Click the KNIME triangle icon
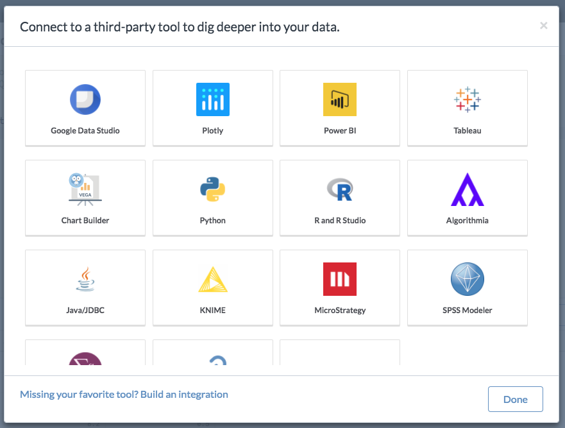 [212, 279]
